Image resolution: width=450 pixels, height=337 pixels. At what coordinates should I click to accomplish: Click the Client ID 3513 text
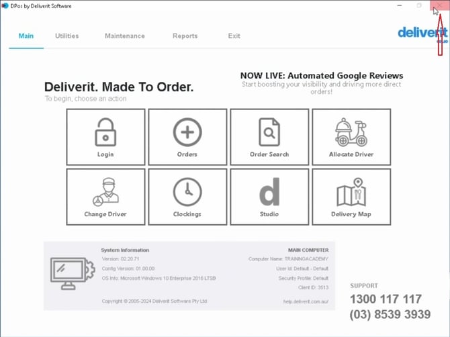pyautogui.click(x=313, y=287)
